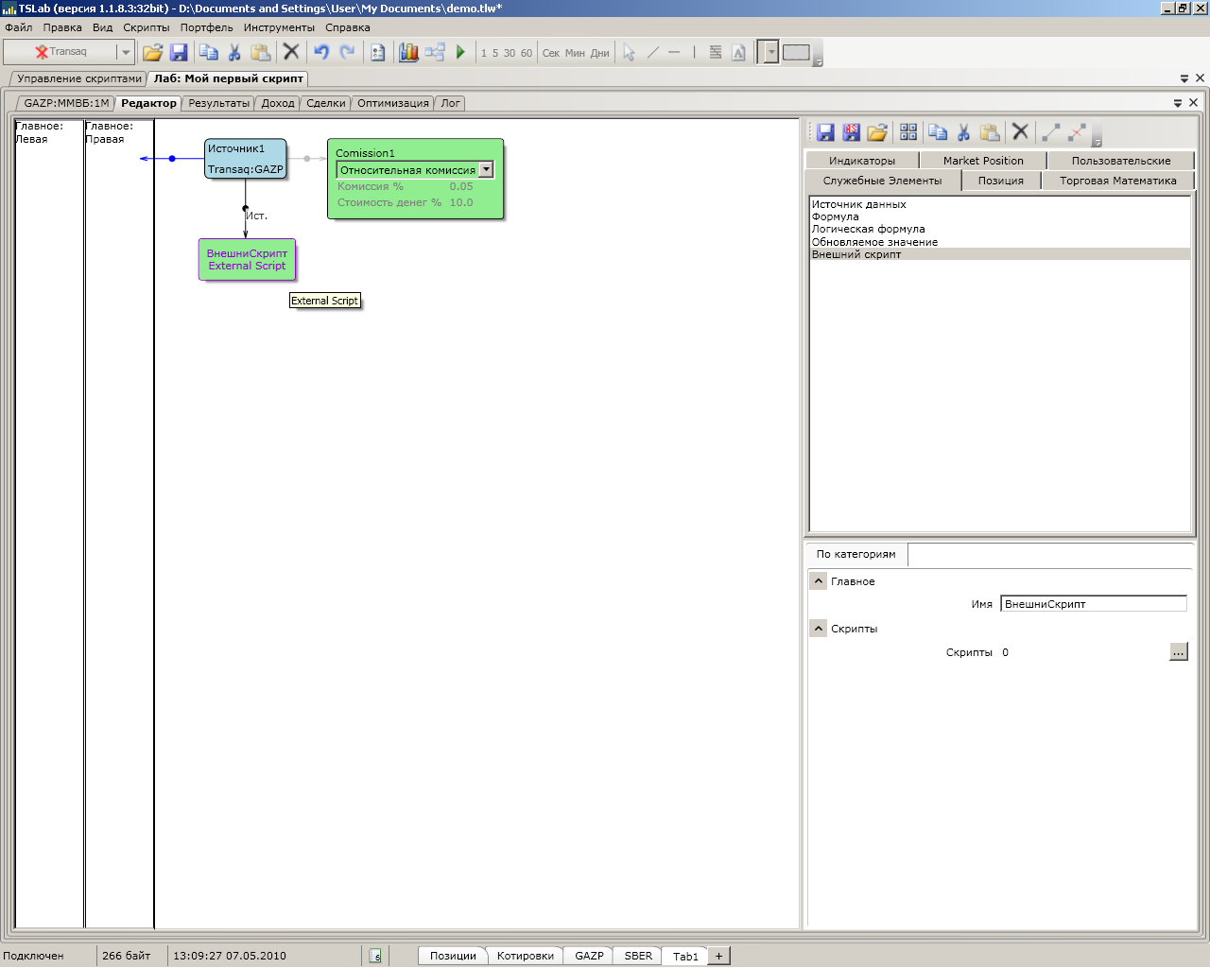This screenshot has height=968, width=1210.
Task: Click the ellipsis button next to Скрипты
Action: [x=1178, y=652]
